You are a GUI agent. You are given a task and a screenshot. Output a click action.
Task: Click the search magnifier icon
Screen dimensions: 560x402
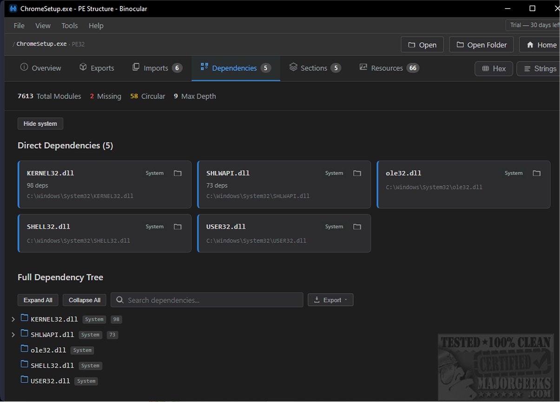[x=120, y=300]
